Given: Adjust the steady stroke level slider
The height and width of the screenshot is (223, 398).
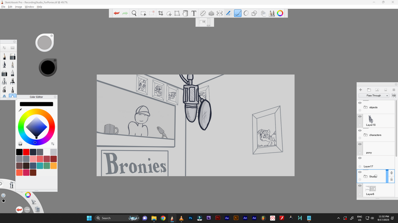Looking at the screenshot, I should tap(209, 22).
